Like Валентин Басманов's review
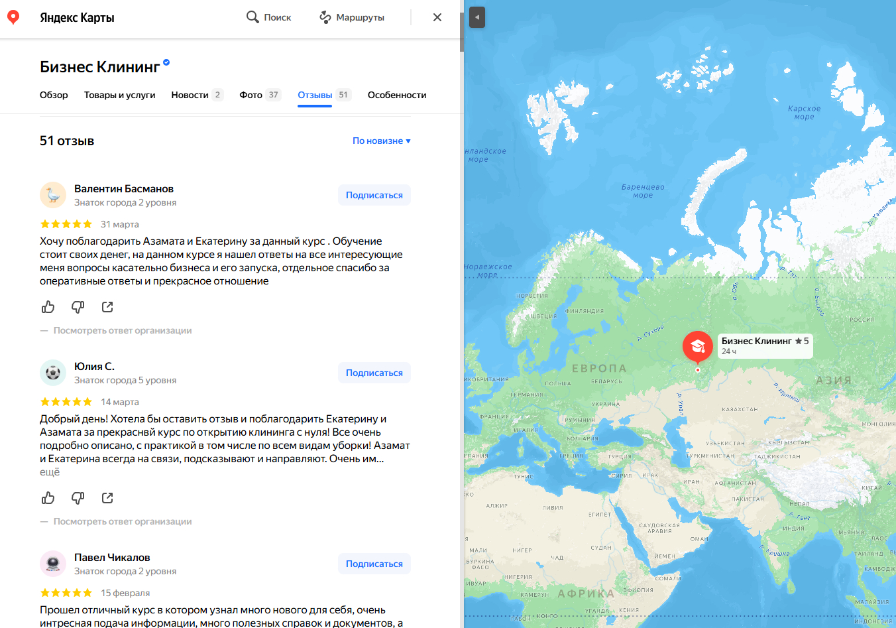Screen dimensions: 896x628 pyautogui.click(x=48, y=307)
